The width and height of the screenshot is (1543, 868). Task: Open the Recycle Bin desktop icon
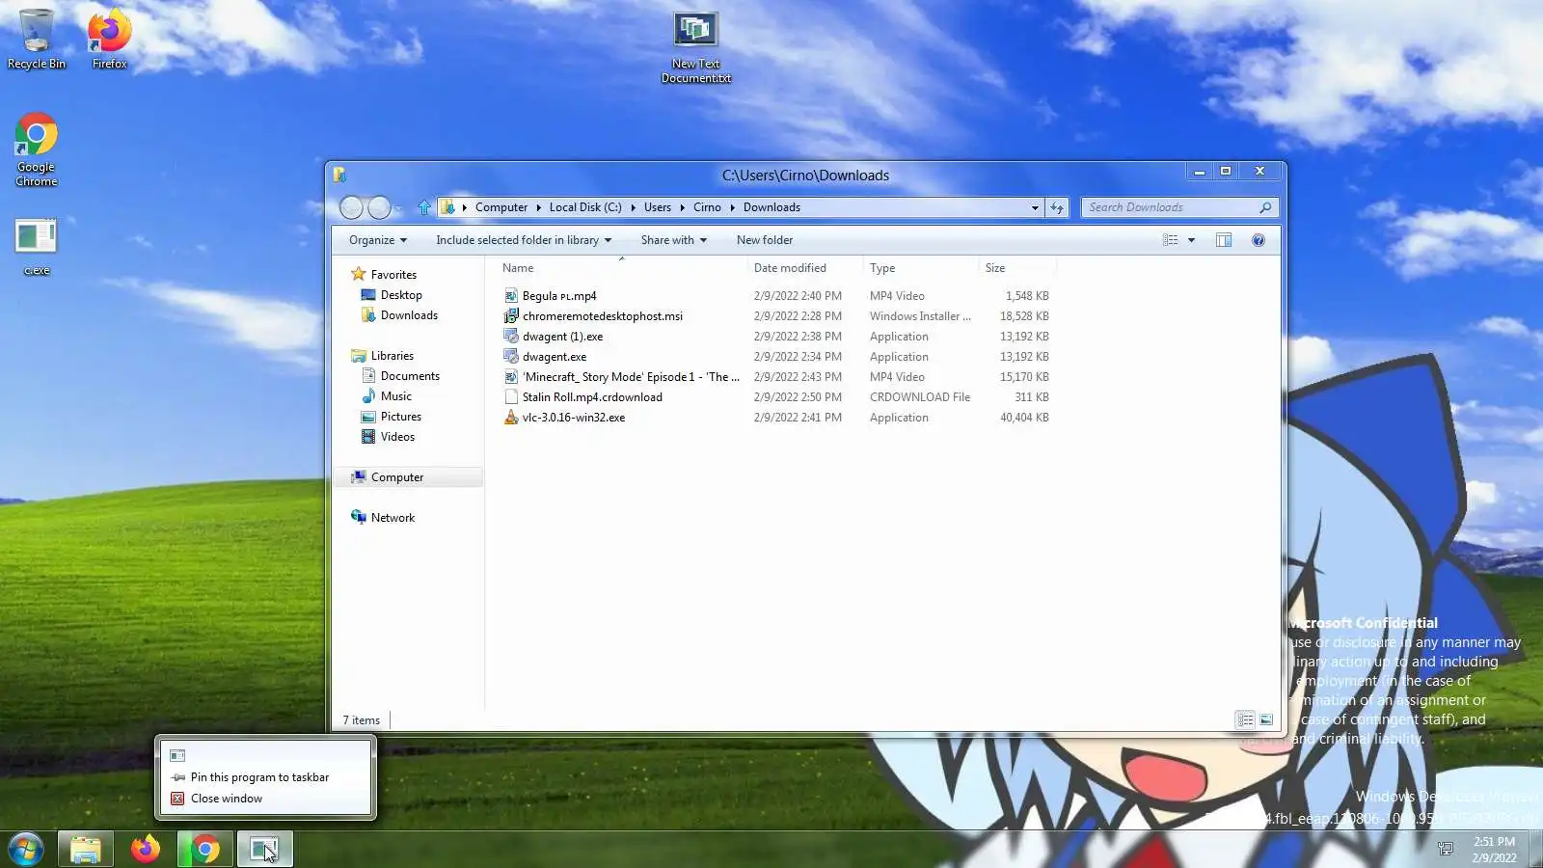[37, 40]
